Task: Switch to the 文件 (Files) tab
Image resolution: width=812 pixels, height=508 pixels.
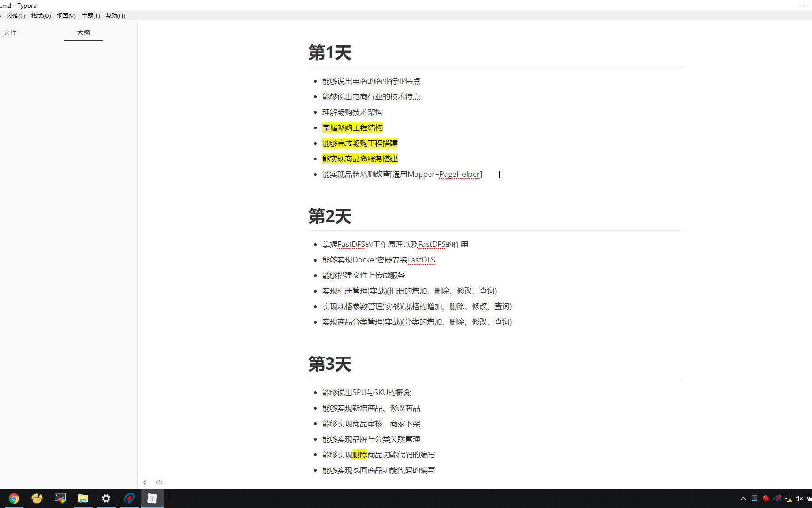Action: coord(10,32)
